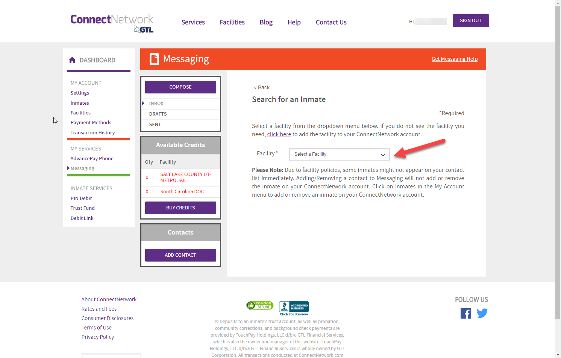Follow the 'click here' add facility link
Viewport: 561px width, 358px height.
point(279,134)
